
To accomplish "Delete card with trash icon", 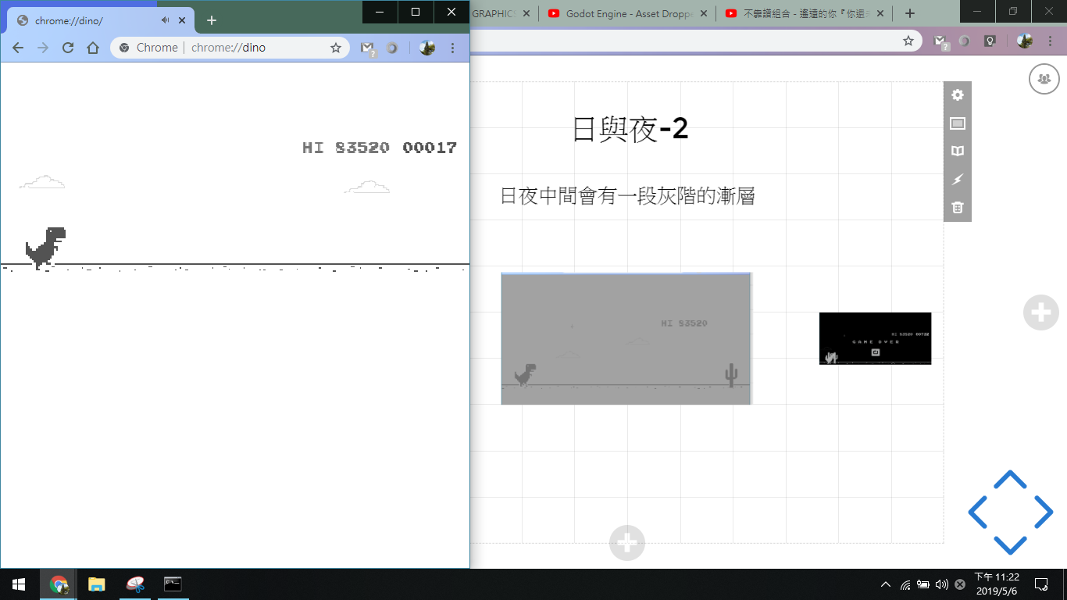I will coord(958,208).
